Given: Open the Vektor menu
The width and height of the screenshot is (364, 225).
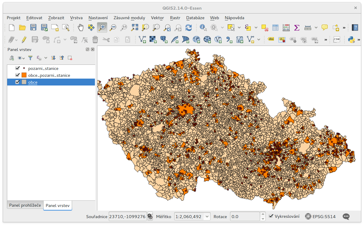Looking at the screenshot, I should click(x=157, y=18).
